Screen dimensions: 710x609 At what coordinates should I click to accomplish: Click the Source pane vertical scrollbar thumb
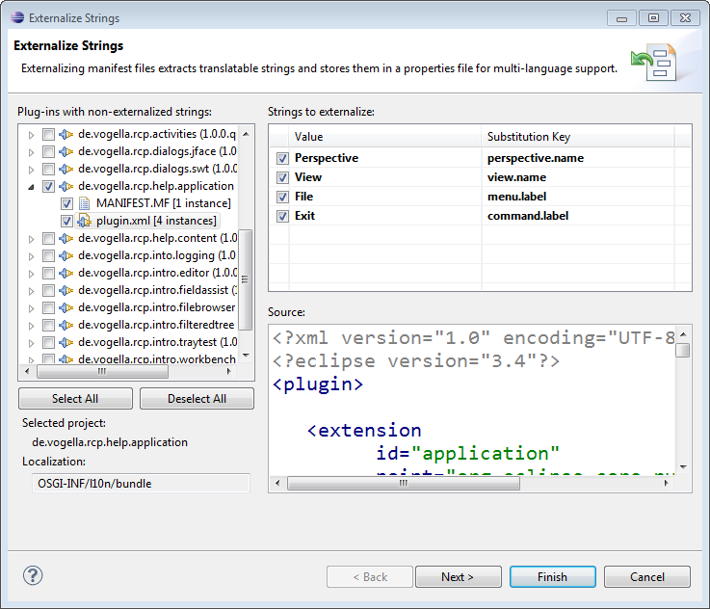(683, 350)
